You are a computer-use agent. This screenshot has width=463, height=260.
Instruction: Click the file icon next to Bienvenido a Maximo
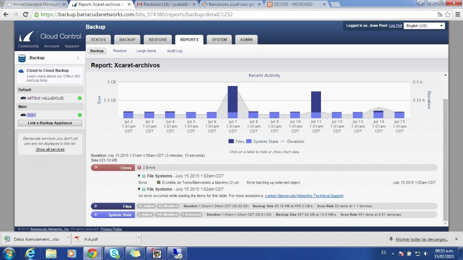[159, 183]
